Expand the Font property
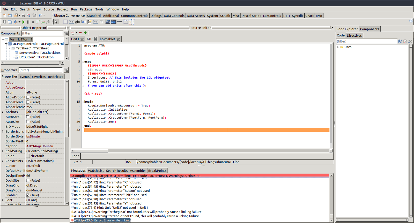 (x=3, y=200)
